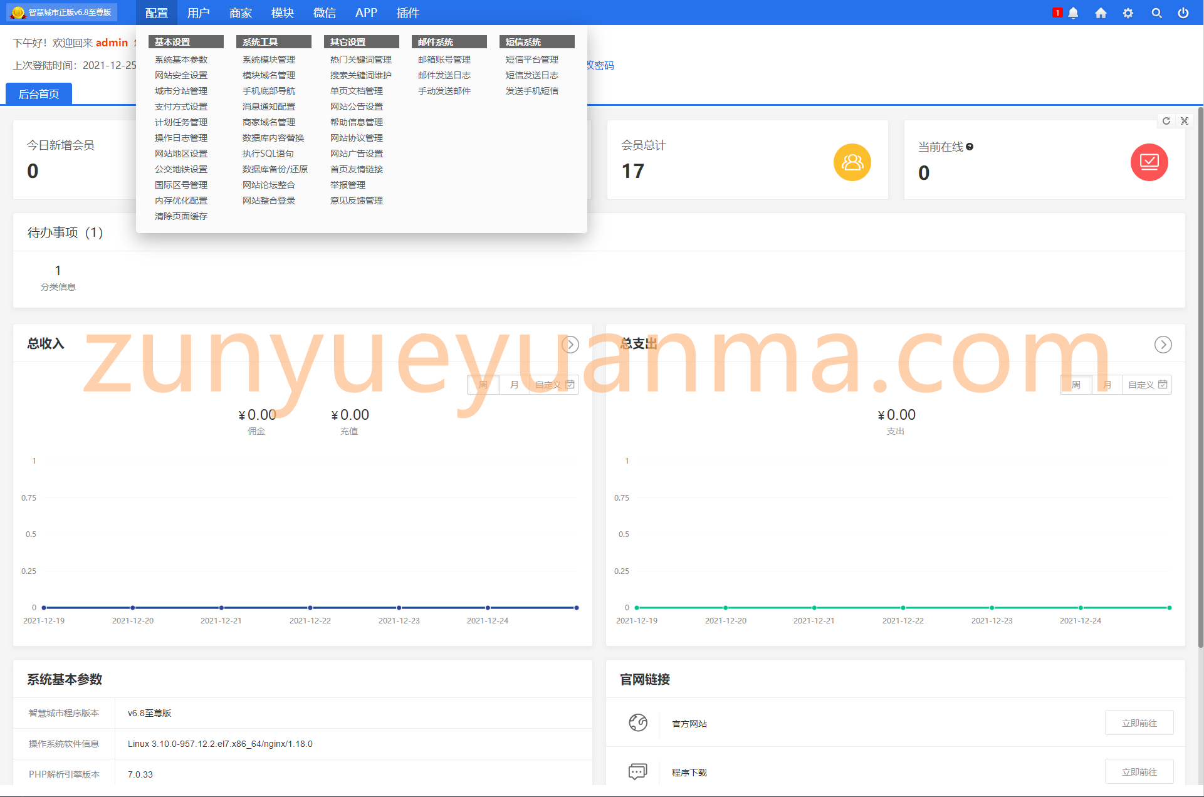Image resolution: width=1204 pixels, height=797 pixels.
Task: Click the power logout icon
Action: click(x=1183, y=13)
